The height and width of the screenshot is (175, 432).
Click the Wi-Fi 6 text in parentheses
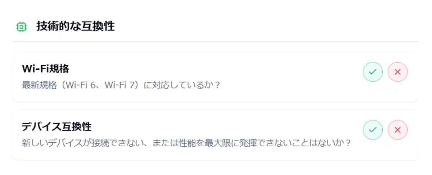coord(78,86)
